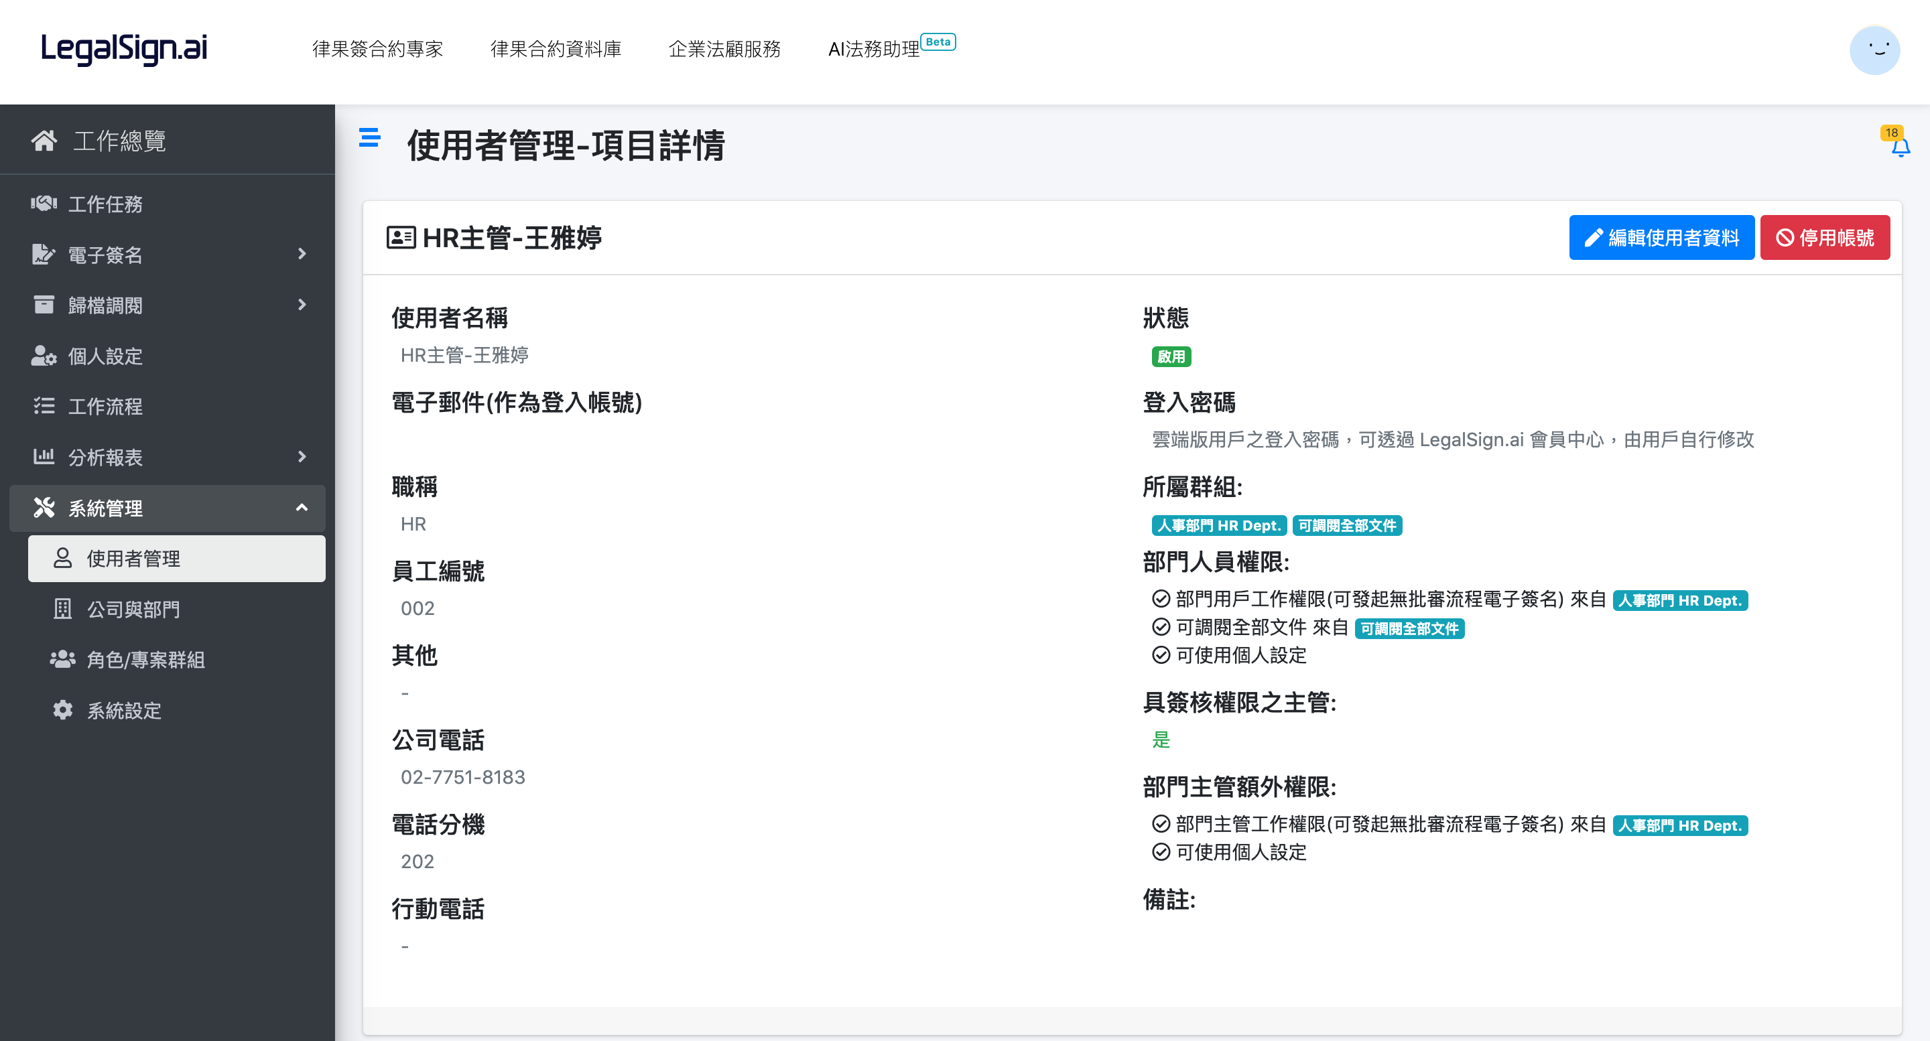This screenshot has height=1041, width=1930.
Task: Click the home icon beside 工作總覽
Action: [44, 141]
